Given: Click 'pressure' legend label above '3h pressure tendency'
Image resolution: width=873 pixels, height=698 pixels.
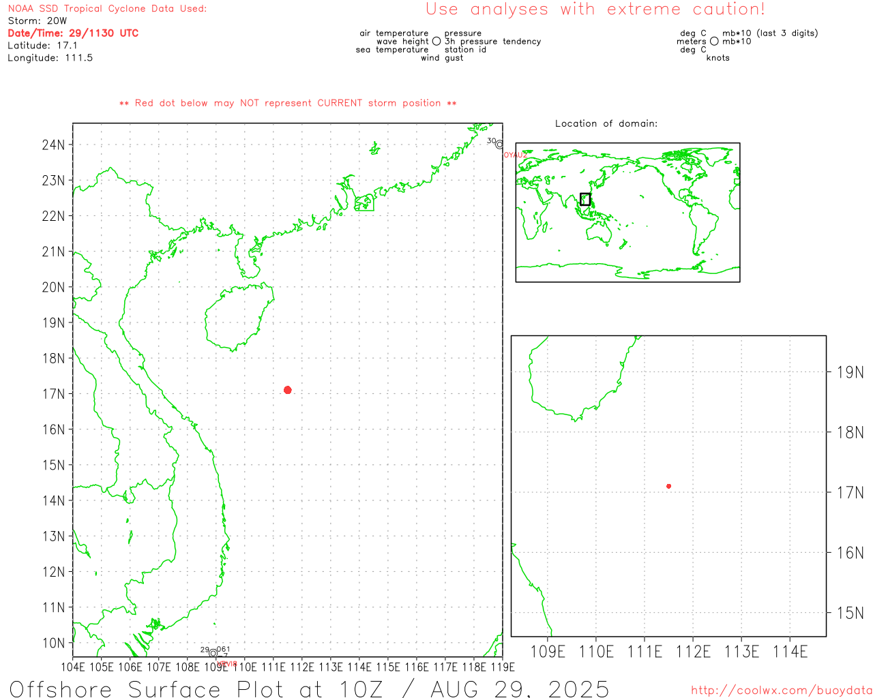Looking at the screenshot, I should point(463,33).
